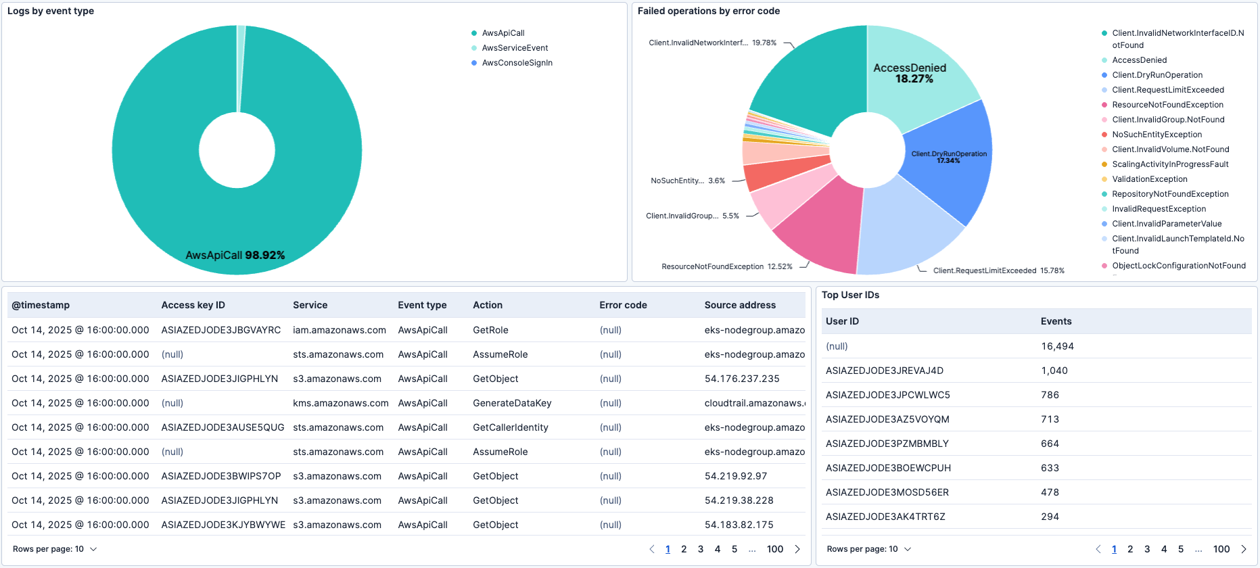The height and width of the screenshot is (568, 1260).
Task: Go to previous page in events table
Action: [x=652, y=549]
